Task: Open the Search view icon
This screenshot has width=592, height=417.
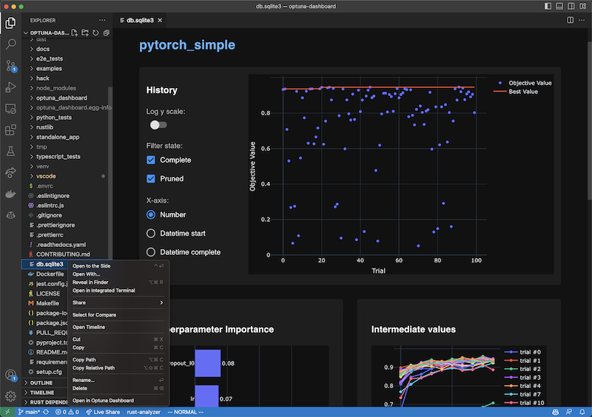Action: [10, 44]
